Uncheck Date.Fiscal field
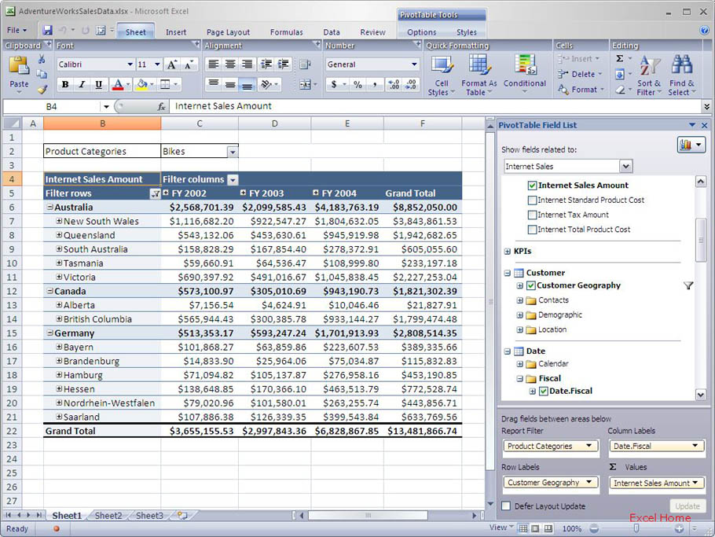Viewport: 715px width, 537px height. (x=543, y=391)
